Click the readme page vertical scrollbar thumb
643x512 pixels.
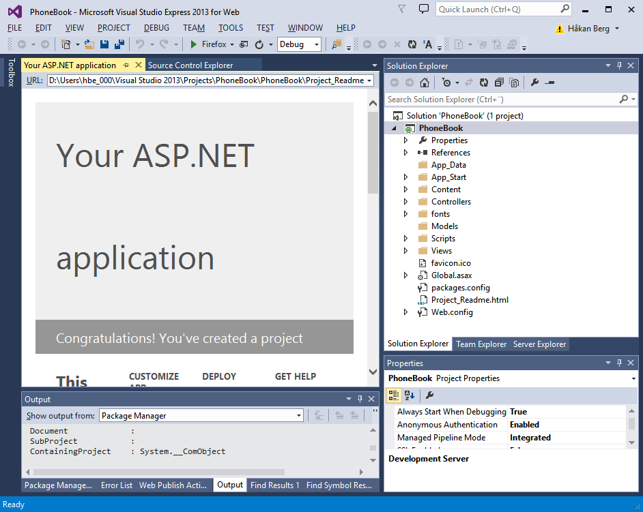point(373,152)
